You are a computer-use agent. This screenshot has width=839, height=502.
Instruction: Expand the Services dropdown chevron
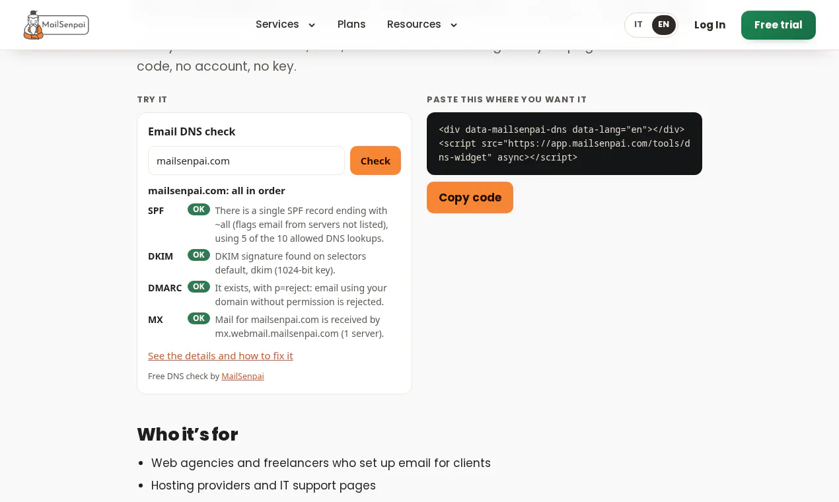pos(312,25)
